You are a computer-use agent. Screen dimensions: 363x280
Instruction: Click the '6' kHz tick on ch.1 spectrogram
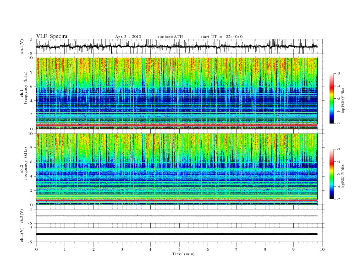(x=32, y=86)
